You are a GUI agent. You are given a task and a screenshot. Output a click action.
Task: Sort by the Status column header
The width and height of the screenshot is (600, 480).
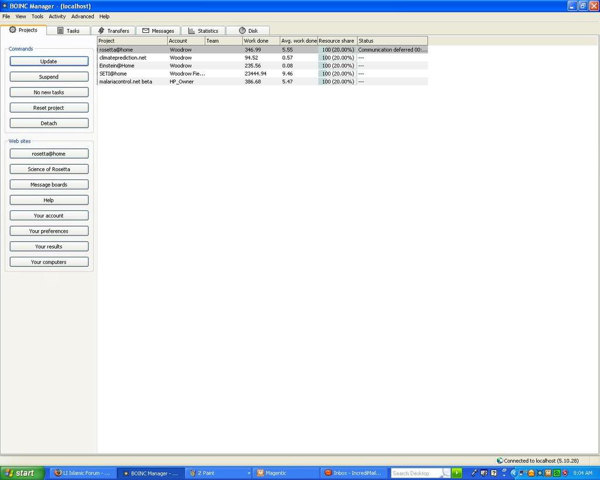pyautogui.click(x=393, y=40)
